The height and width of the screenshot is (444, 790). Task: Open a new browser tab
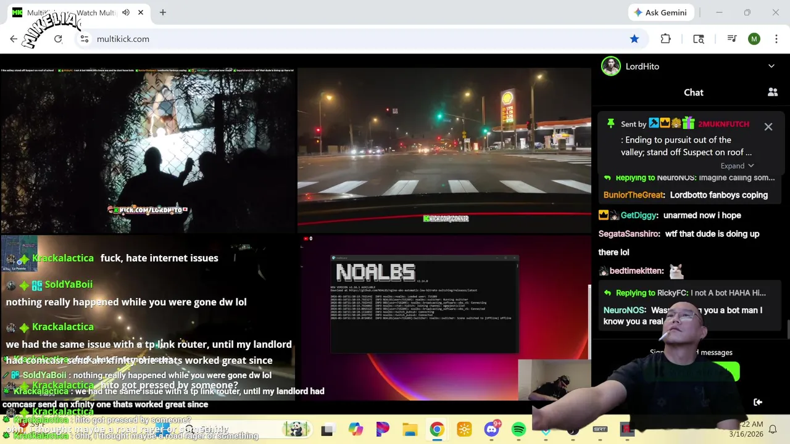(163, 12)
